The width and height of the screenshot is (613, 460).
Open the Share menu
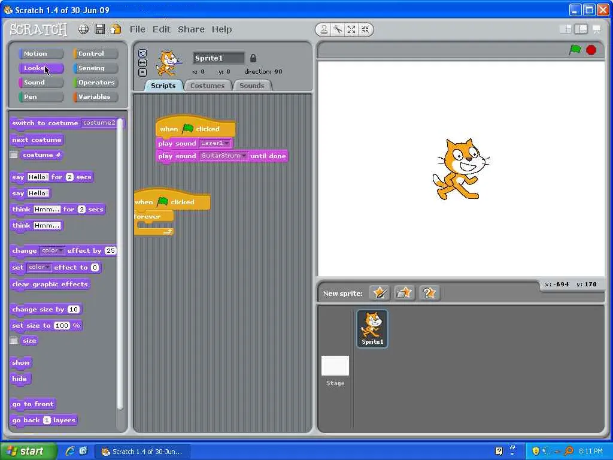(191, 29)
